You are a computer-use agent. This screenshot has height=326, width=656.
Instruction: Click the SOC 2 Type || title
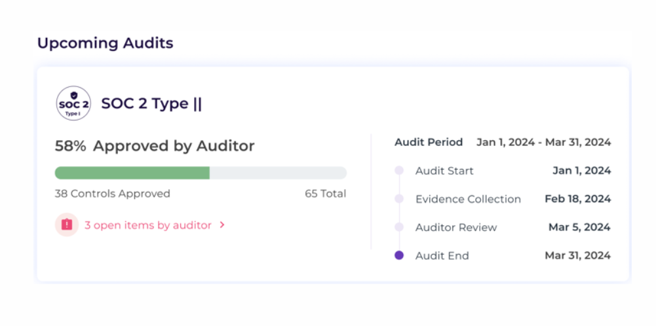click(151, 103)
